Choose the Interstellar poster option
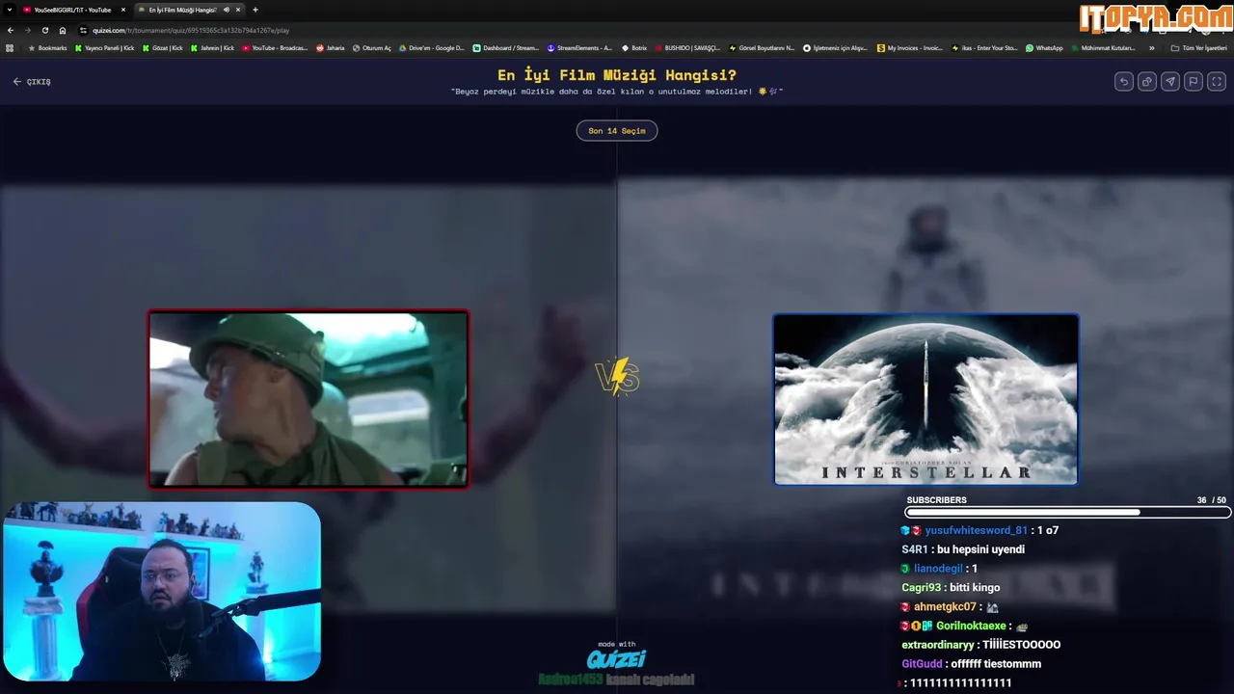1234x694 pixels. click(x=925, y=399)
